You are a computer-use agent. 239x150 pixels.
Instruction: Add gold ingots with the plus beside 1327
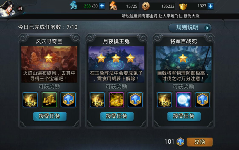click(210, 6)
